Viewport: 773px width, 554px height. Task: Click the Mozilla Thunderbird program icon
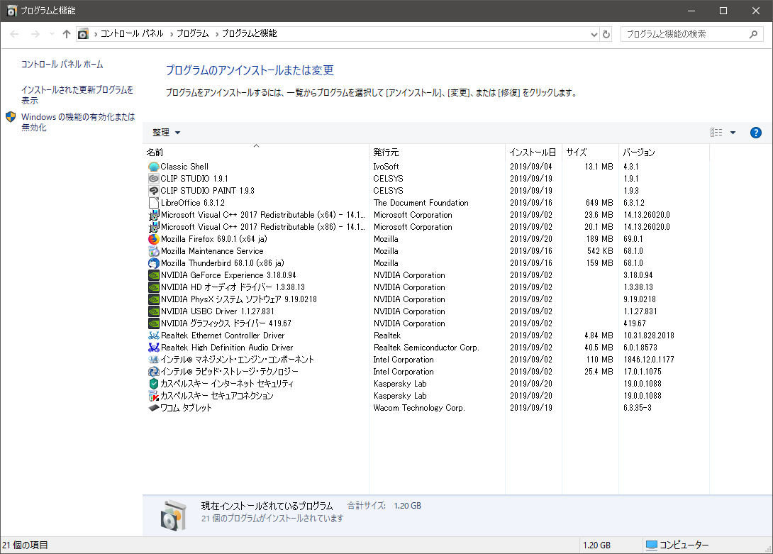pos(154,263)
